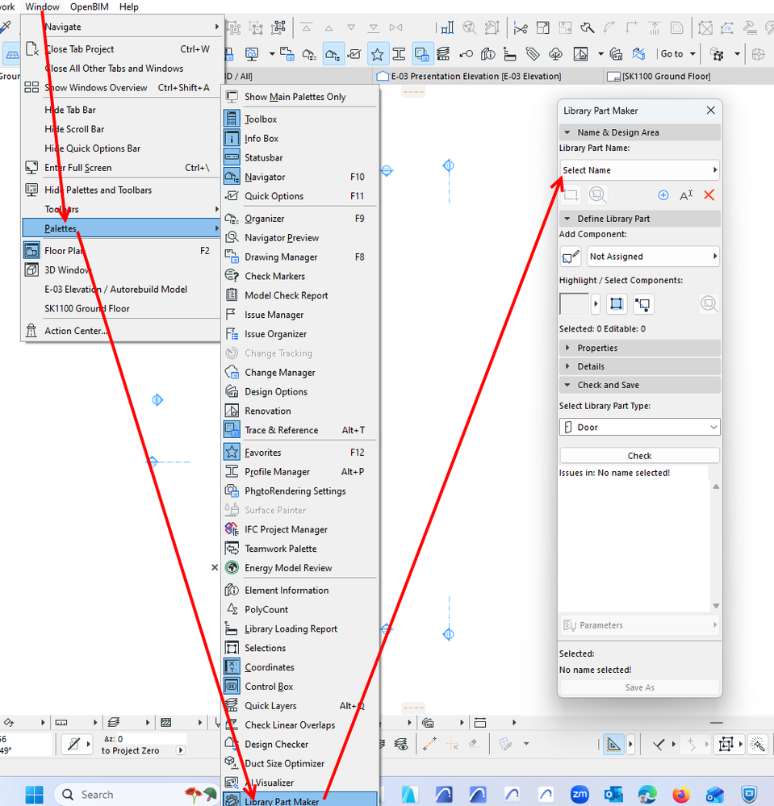Open Outlook from the taskbar
The height and width of the screenshot is (806, 774).
click(613, 795)
